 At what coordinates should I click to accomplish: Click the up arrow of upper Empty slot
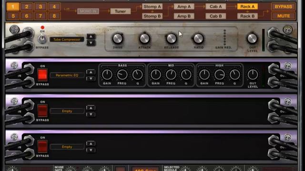pos(91,108)
